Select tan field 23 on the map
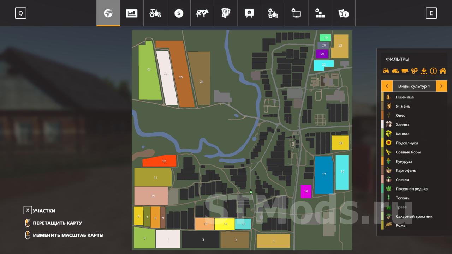Image resolution: width=452 pixels, height=254 pixels. click(x=340, y=46)
